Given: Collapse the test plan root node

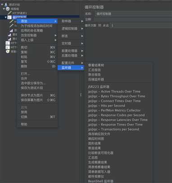Looking at the screenshot, I should 2,5.
